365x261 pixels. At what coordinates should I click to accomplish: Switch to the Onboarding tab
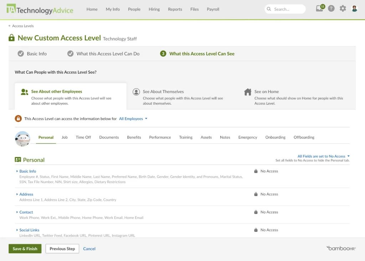(276, 137)
